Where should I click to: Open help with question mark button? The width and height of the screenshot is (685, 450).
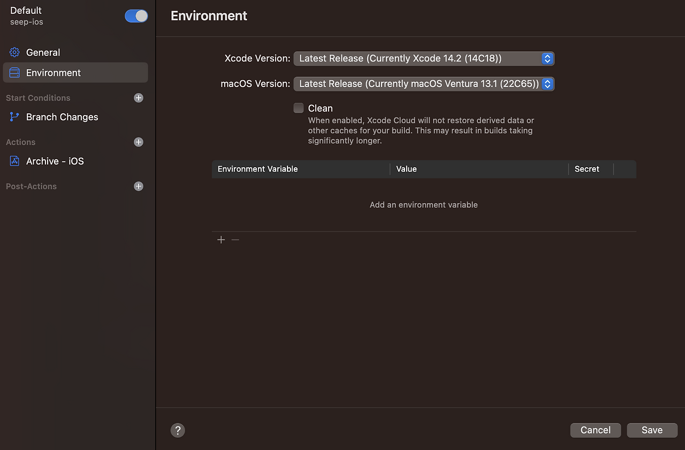(x=178, y=430)
